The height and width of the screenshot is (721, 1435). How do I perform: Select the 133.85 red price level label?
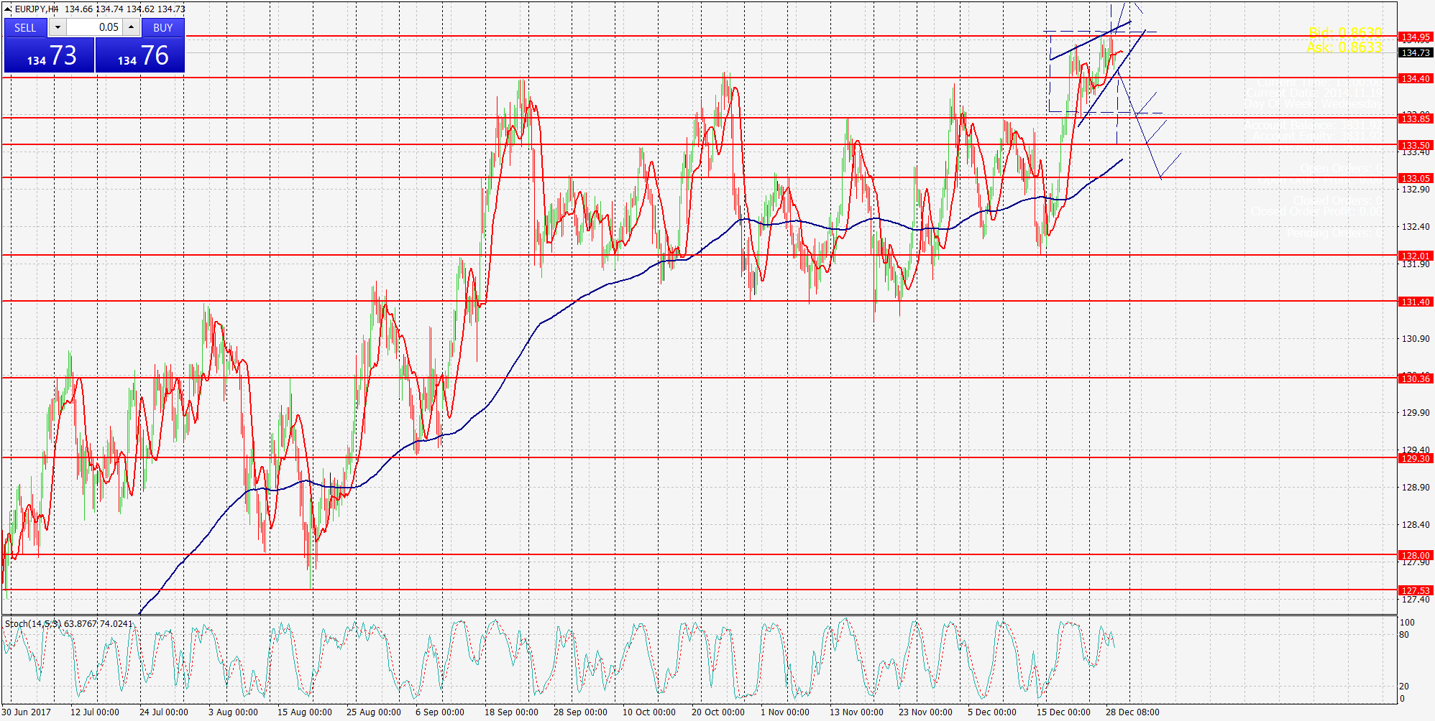[x=1416, y=118]
